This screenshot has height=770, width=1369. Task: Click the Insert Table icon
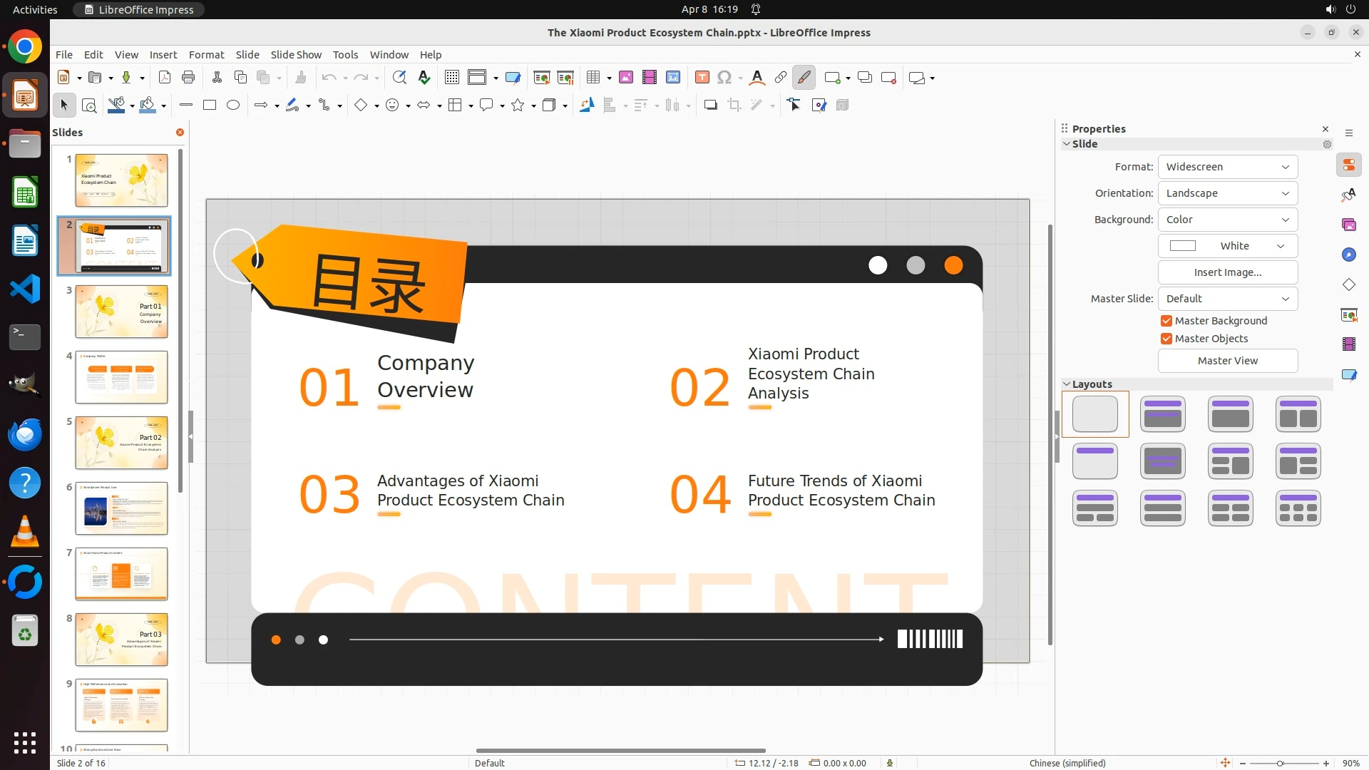pyautogui.click(x=593, y=78)
